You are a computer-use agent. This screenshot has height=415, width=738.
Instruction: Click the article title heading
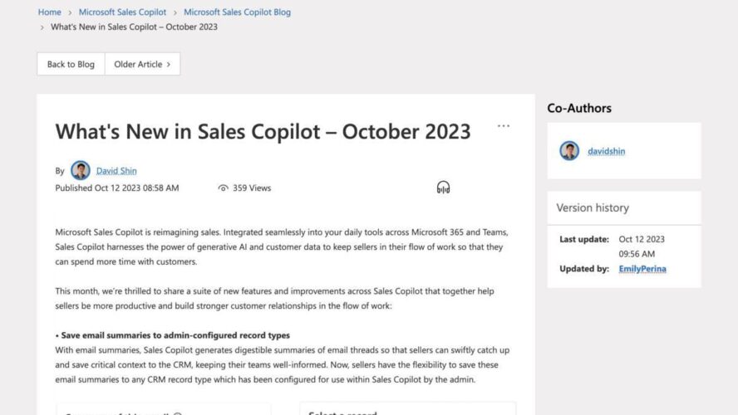(263, 131)
